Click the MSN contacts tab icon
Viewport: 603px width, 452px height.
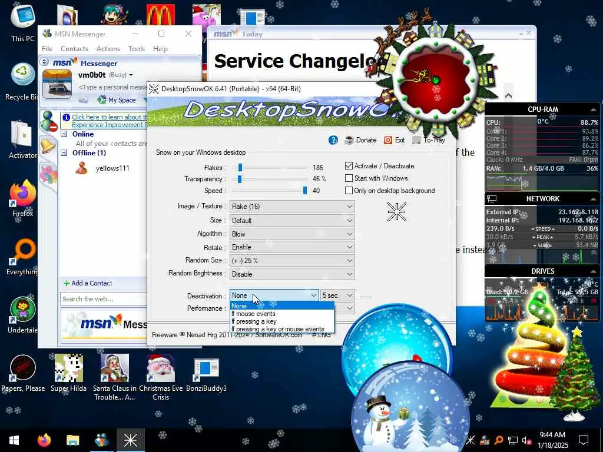49,121
